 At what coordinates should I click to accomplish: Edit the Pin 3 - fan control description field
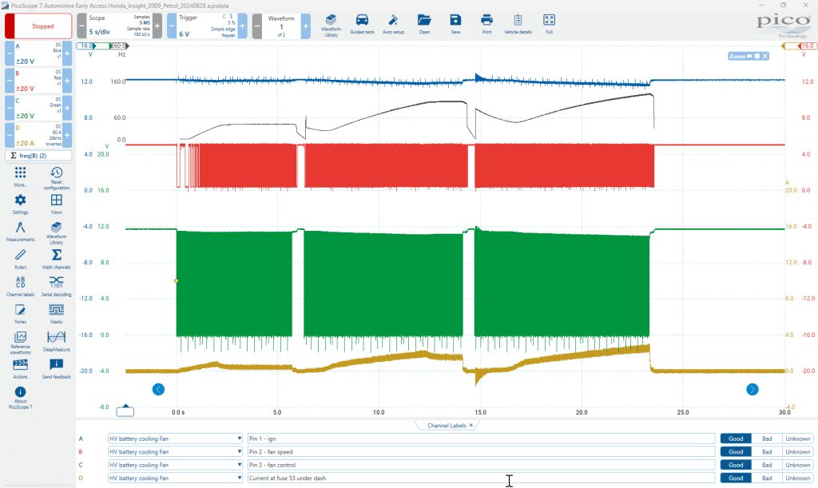pyautogui.click(x=481, y=465)
